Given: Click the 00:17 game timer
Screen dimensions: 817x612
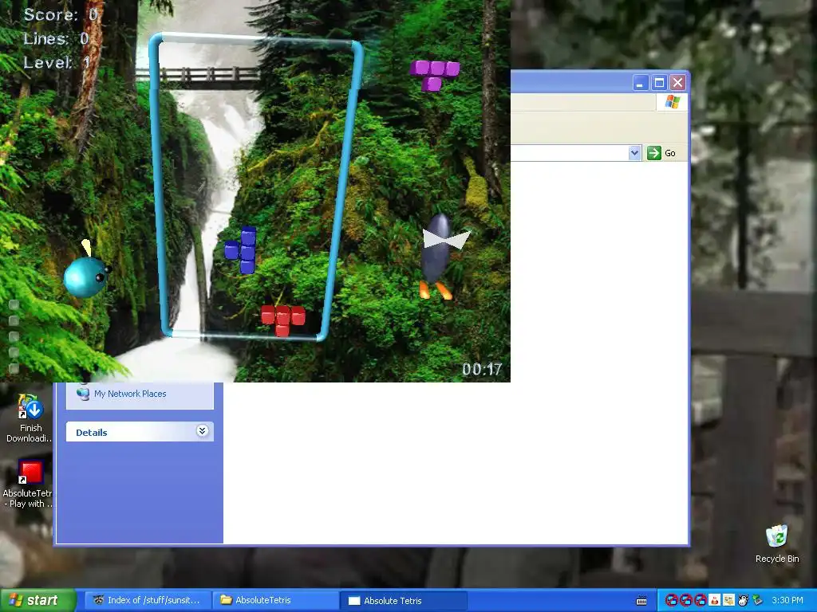Looking at the screenshot, I should 482,369.
